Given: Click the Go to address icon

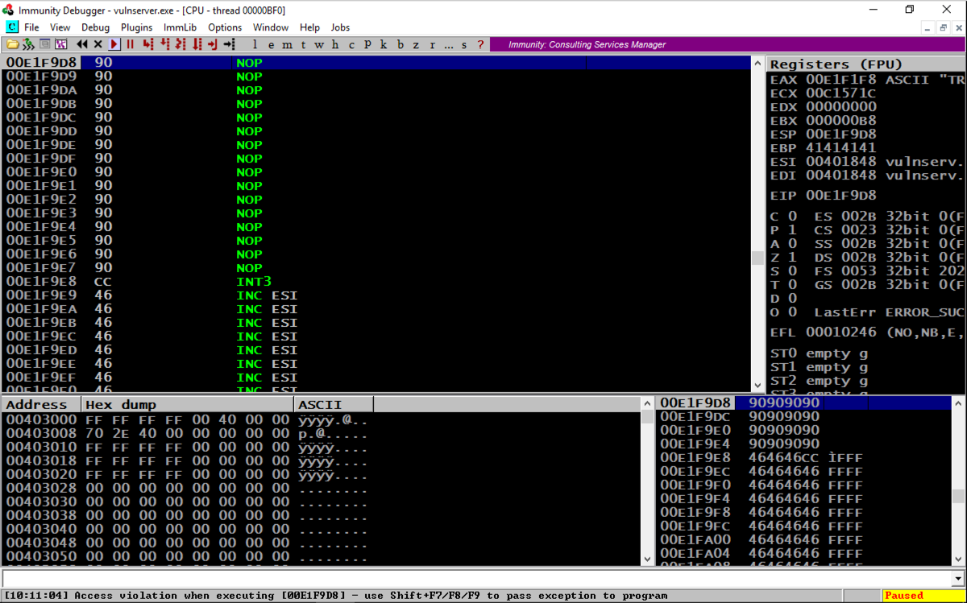Looking at the screenshot, I should pyautogui.click(x=229, y=44).
